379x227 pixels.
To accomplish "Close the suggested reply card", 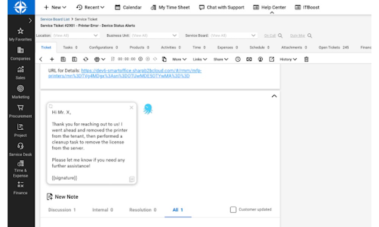I will (x=132, y=107).
